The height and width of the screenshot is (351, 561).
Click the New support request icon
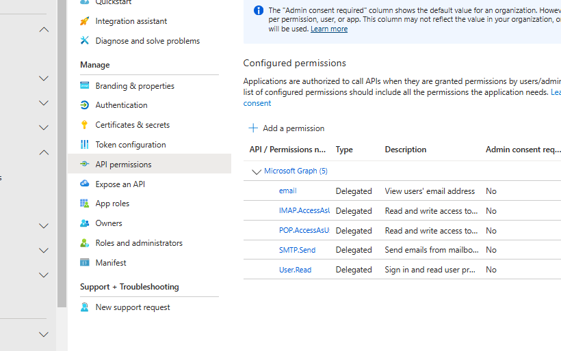pos(84,307)
